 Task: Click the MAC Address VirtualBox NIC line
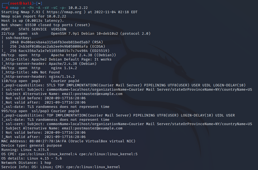pos(68,141)
